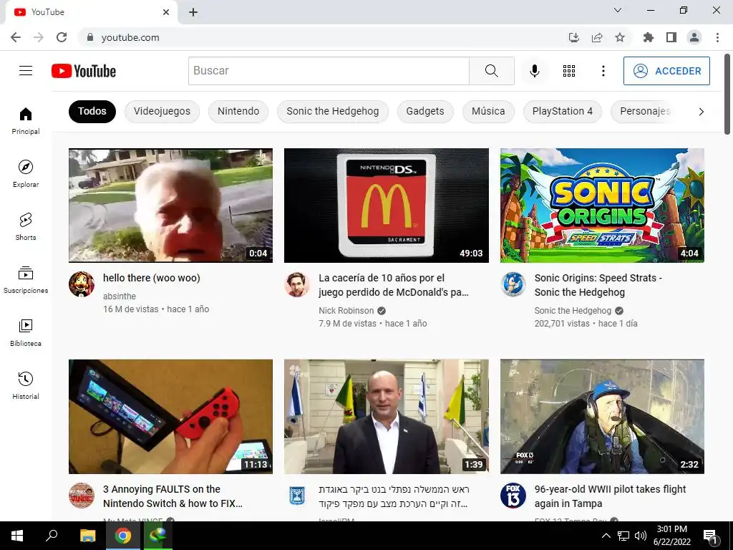Reload the page in Chrome
The image size is (733, 550).
62,37
